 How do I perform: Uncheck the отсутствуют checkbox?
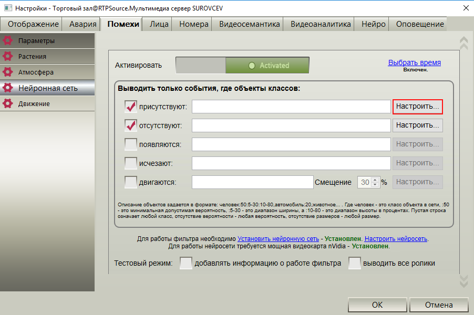tap(131, 125)
